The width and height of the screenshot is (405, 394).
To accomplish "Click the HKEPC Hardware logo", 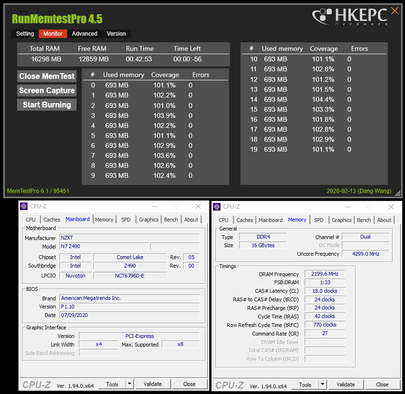I will pos(350,17).
